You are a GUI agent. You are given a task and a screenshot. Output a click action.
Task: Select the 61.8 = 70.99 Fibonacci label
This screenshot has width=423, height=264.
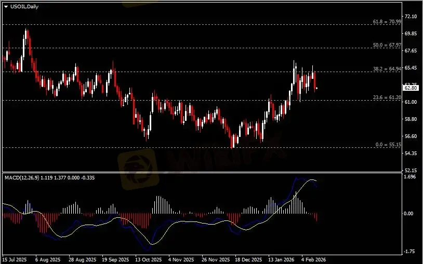[387, 22]
